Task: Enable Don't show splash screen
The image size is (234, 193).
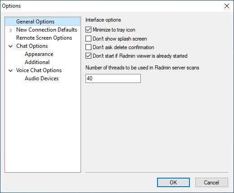Action: tap(88, 38)
